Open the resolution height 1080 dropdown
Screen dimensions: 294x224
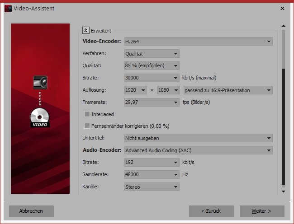coord(168,90)
